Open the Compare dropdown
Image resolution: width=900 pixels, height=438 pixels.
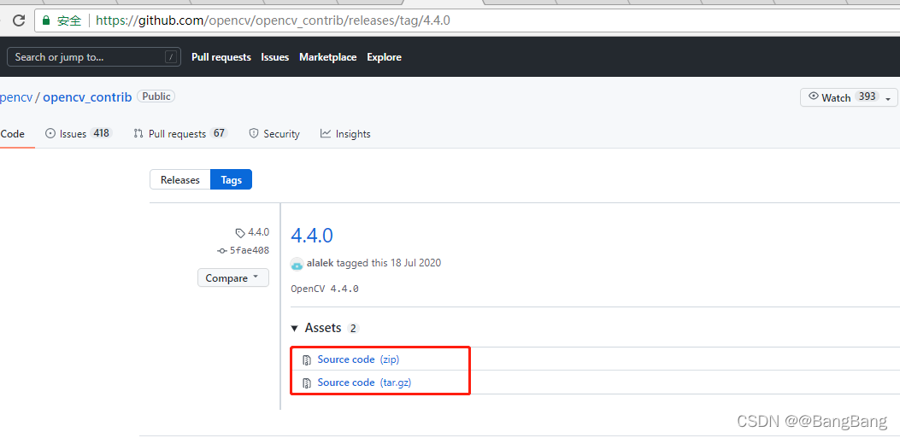click(232, 278)
